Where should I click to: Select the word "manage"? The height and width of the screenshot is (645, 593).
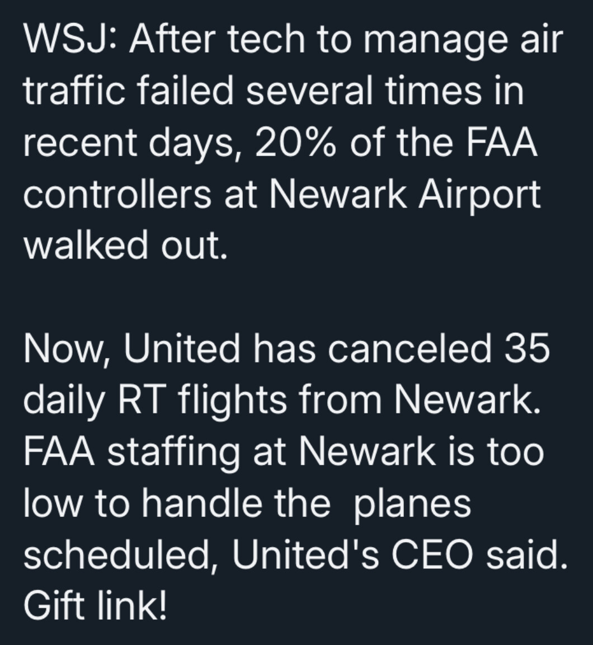(x=435, y=41)
